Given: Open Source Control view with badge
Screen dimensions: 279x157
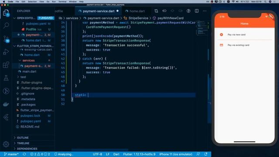Looking at the screenshot, I should [6, 39].
